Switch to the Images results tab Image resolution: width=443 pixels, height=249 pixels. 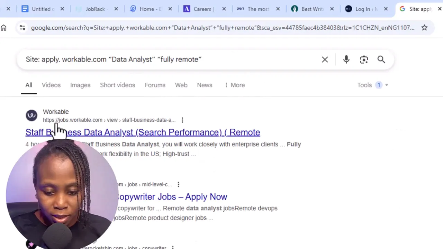[80, 85]
